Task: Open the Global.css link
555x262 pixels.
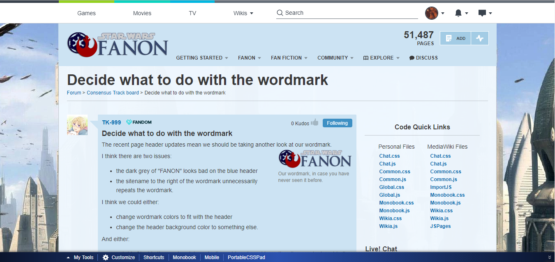Action: [x=392, y=187]
